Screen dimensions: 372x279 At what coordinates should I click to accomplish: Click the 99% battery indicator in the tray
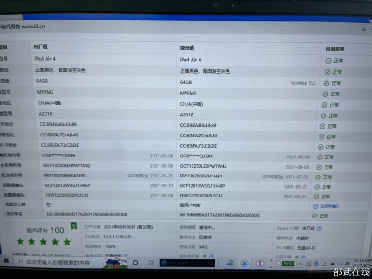click(287, 264)
